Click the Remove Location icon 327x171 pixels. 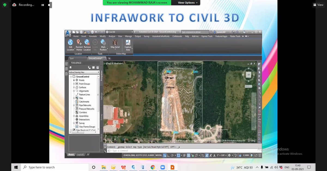tap(87, 42)
